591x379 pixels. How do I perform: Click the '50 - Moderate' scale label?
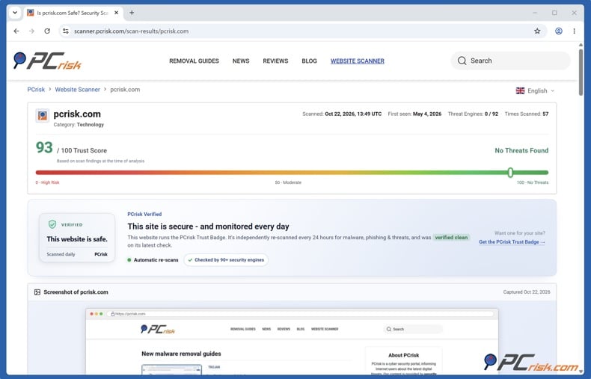(288, 182)
